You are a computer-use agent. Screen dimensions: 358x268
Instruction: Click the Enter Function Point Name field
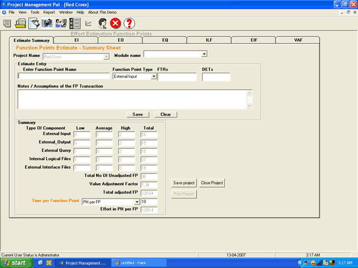tap(64, 77)
